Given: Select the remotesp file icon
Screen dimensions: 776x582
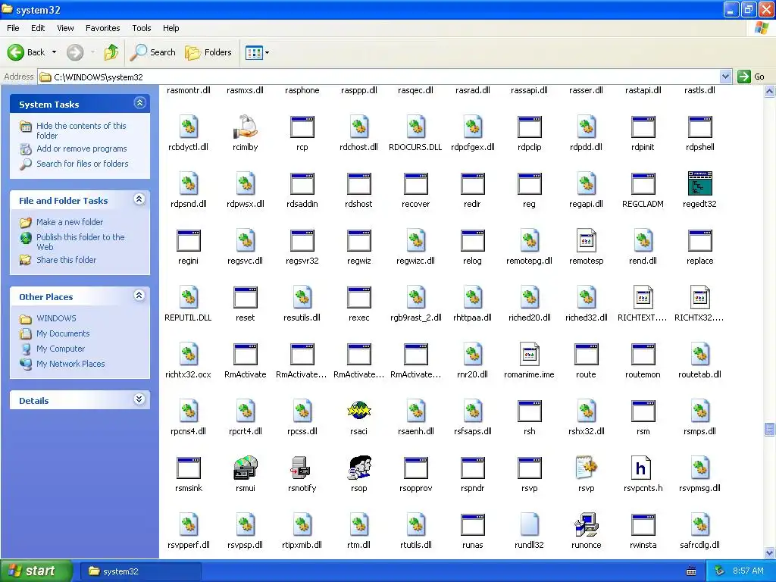Looking at the screenshot, I should [586, 240].
